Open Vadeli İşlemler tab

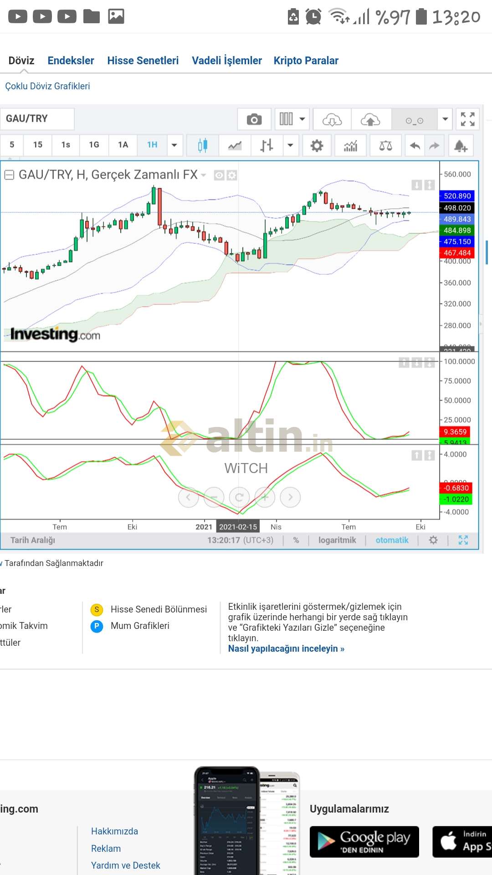pyautogui.click(x=227, y=61)
